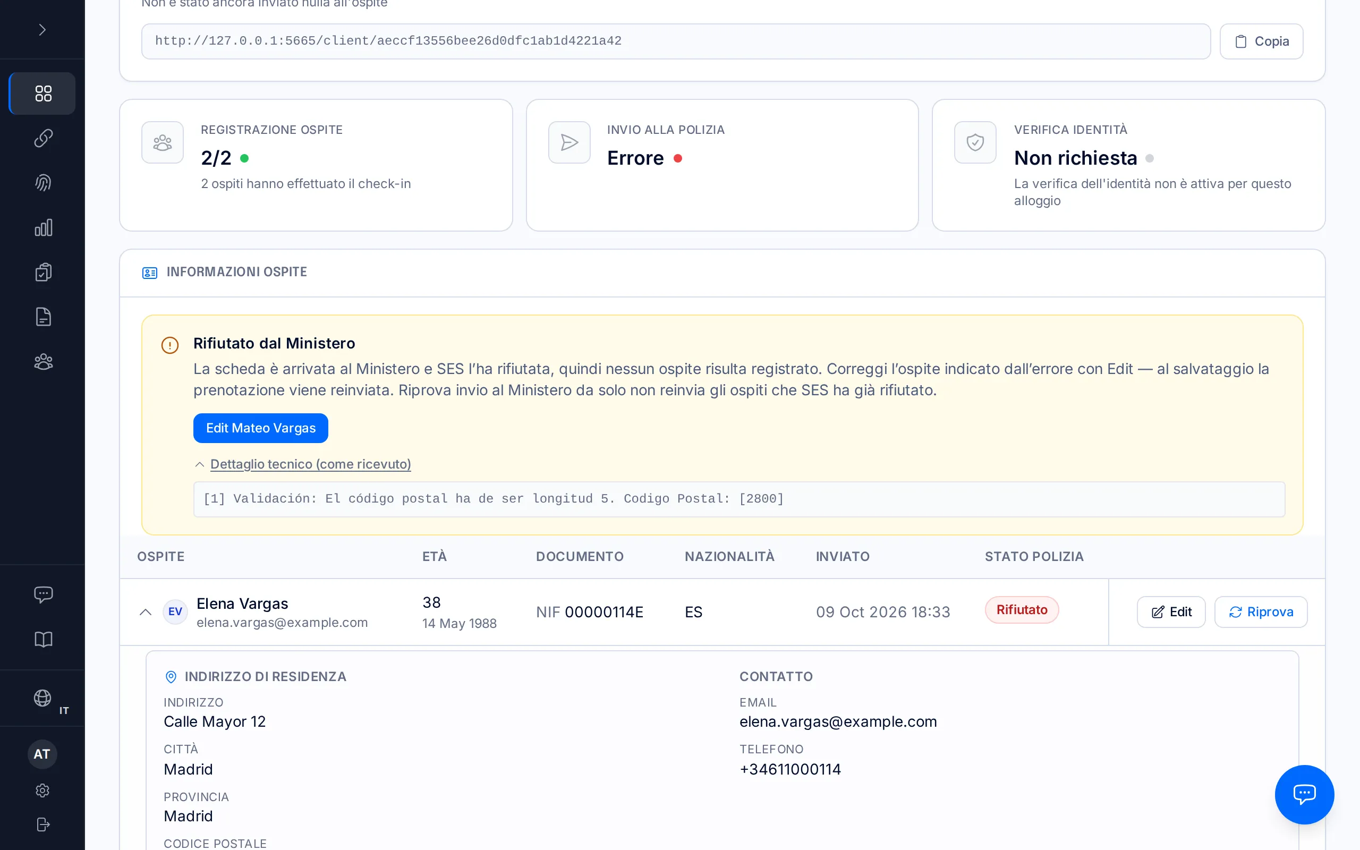The image size is (1360, 850).
Task: Click the email elena.vargas@example.com under Contatto
Action: click(838, 721)
